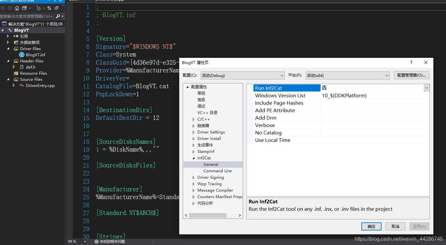Expand the DriverEntry.cpp node
The image size is (446, 245).
coord(14,85)
